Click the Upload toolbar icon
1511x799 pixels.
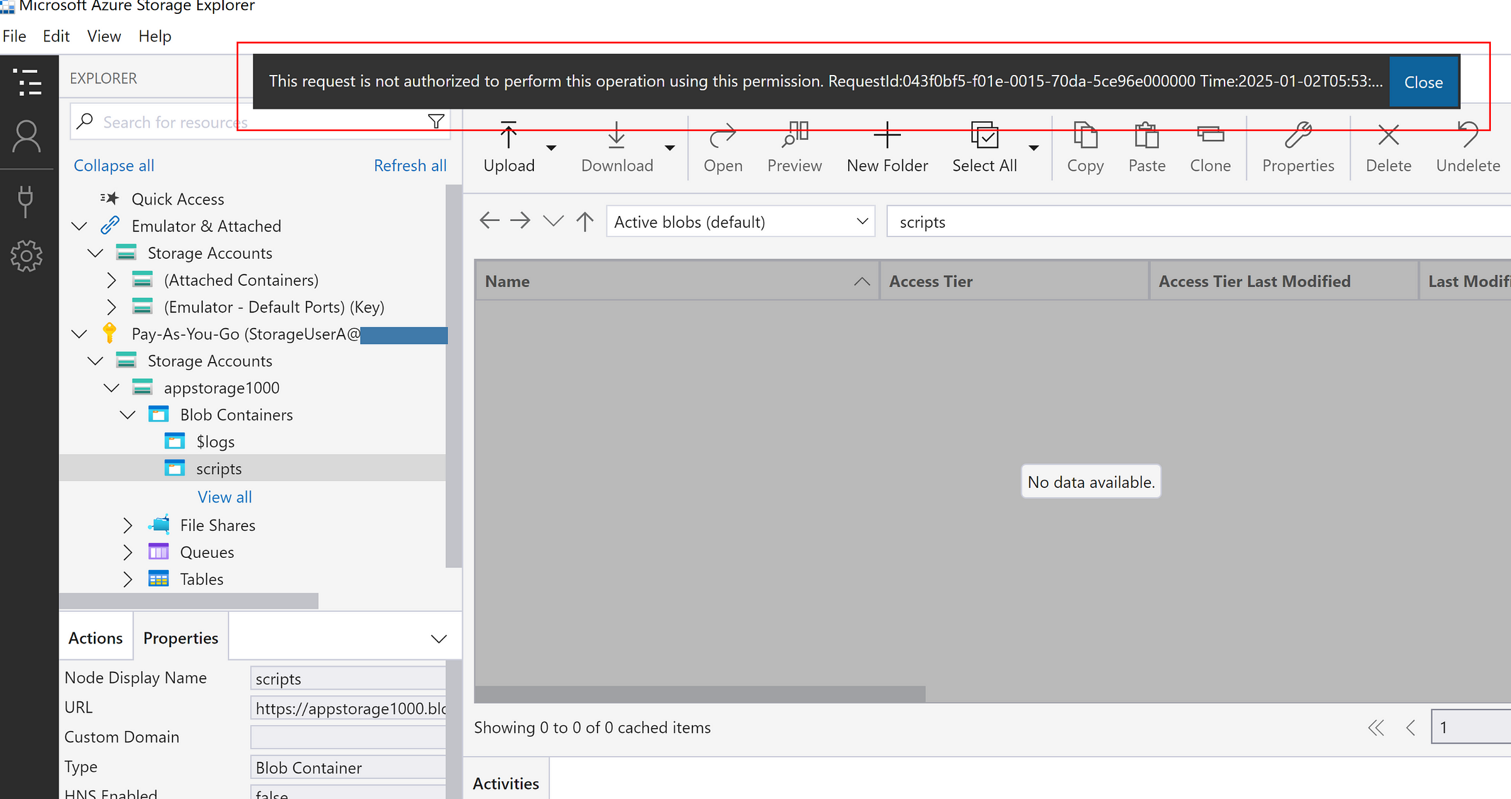pos(509,135)
